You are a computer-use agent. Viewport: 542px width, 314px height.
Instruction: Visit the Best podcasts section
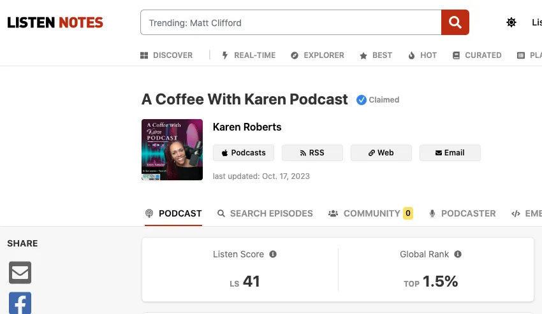[376, 55]
